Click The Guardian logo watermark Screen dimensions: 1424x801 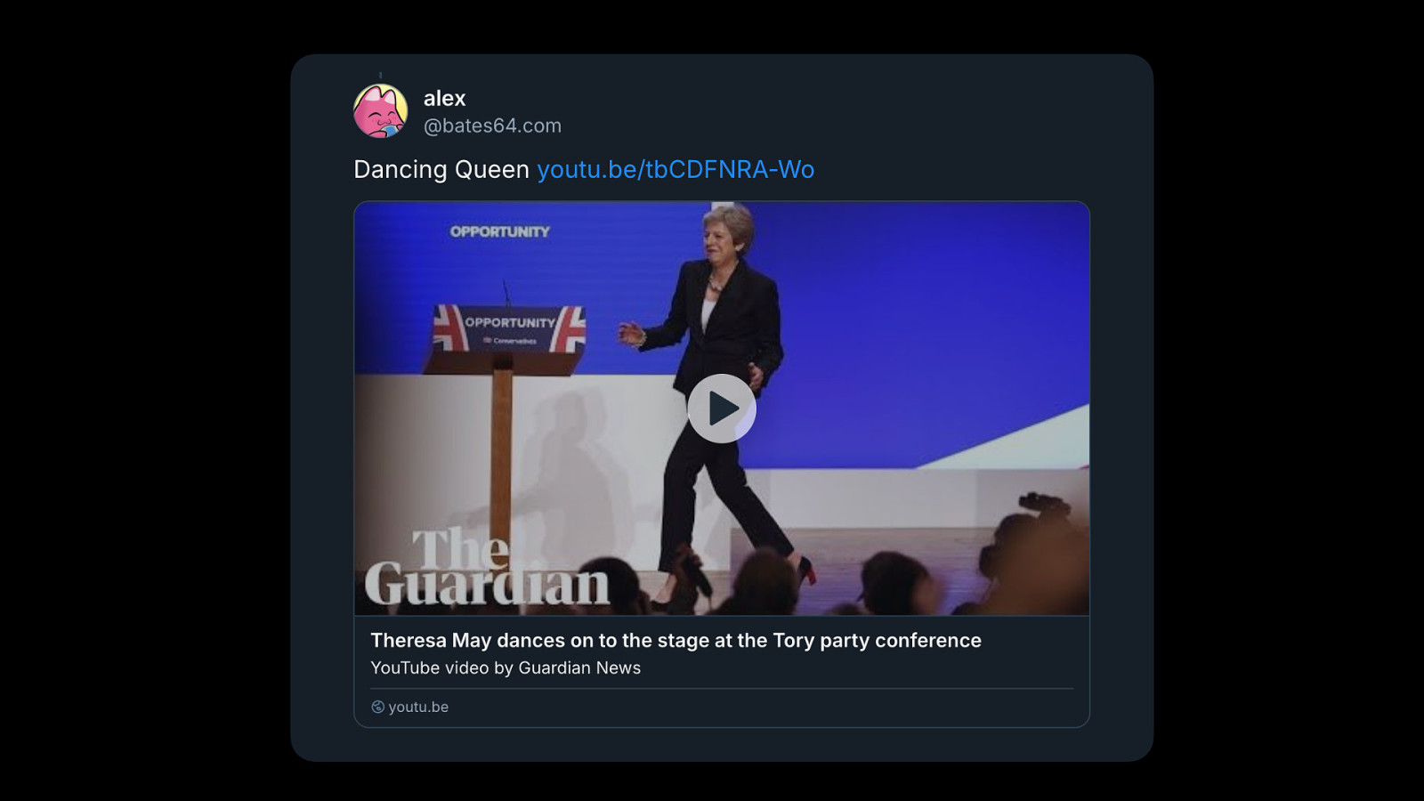point(487,570)
